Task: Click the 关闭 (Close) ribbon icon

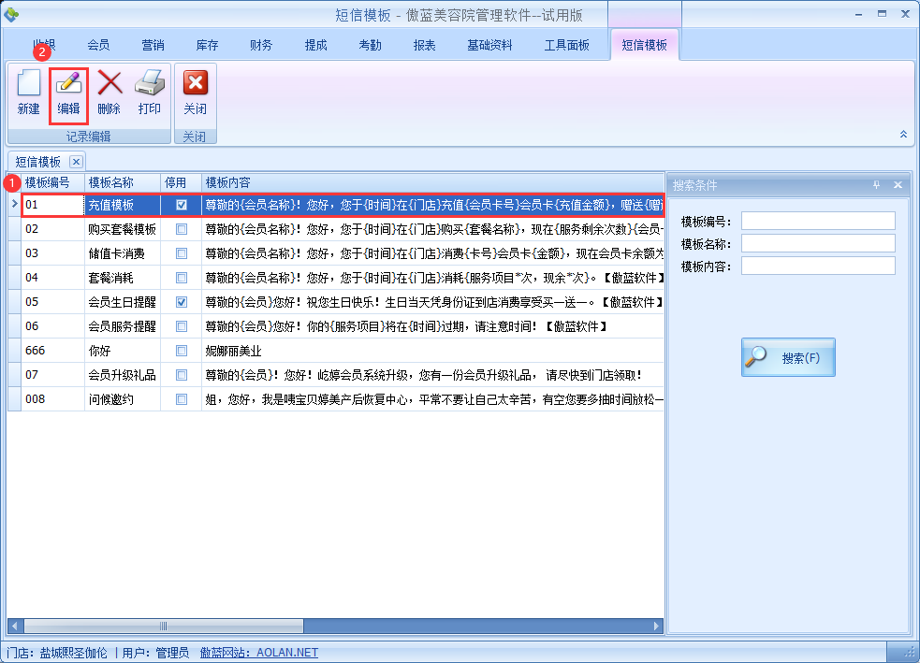Action: coord(195,85)
